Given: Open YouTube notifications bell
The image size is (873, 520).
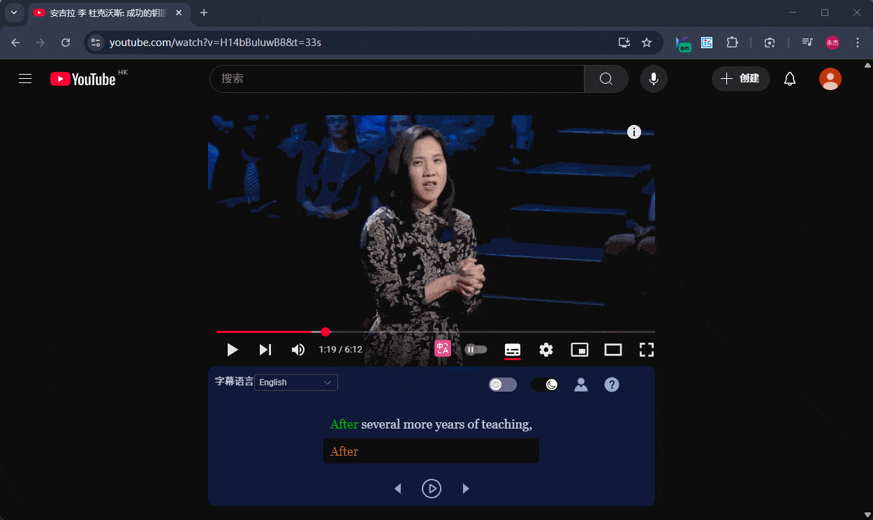Looking at the screenshot, I should click(790, 79).
